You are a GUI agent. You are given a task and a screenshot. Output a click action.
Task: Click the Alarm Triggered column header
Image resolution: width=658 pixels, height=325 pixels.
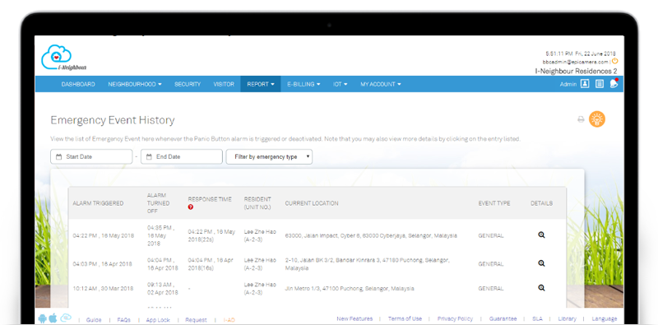(x=98, y=203)
